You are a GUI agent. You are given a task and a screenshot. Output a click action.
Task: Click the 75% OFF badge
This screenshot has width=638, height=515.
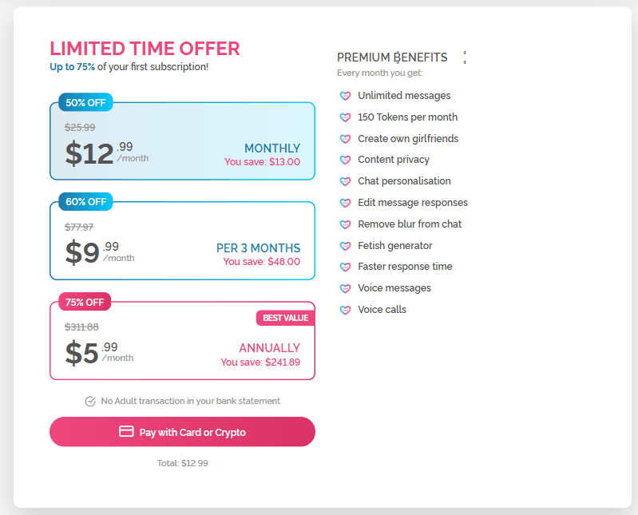(85, 302)
